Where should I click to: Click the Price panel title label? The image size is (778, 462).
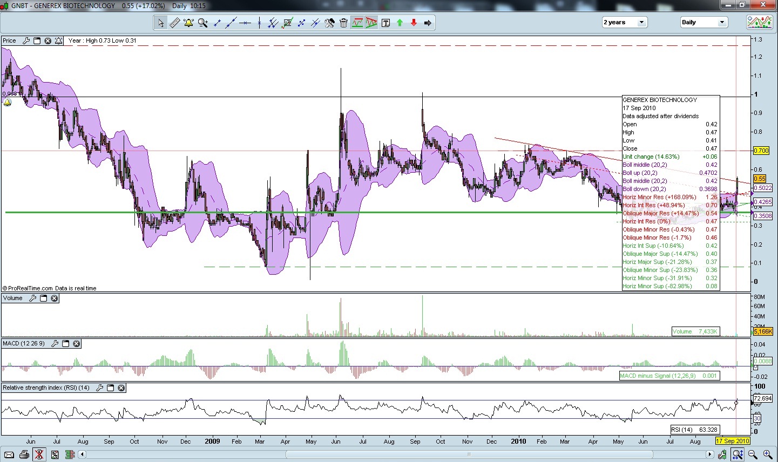tap(10, 40)
